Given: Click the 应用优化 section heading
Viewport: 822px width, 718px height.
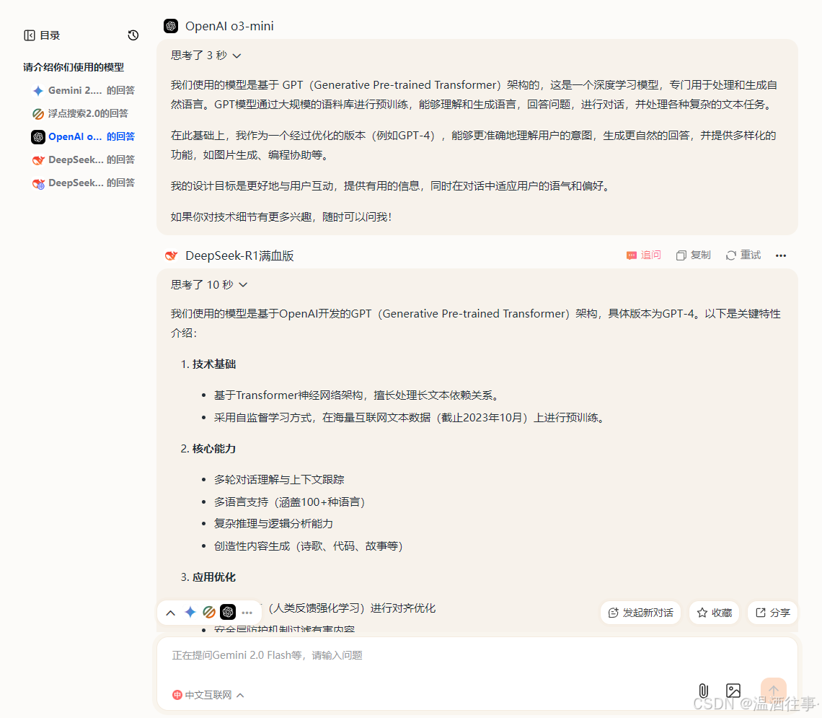Looking at the screenshot, I should pos(214,577).
